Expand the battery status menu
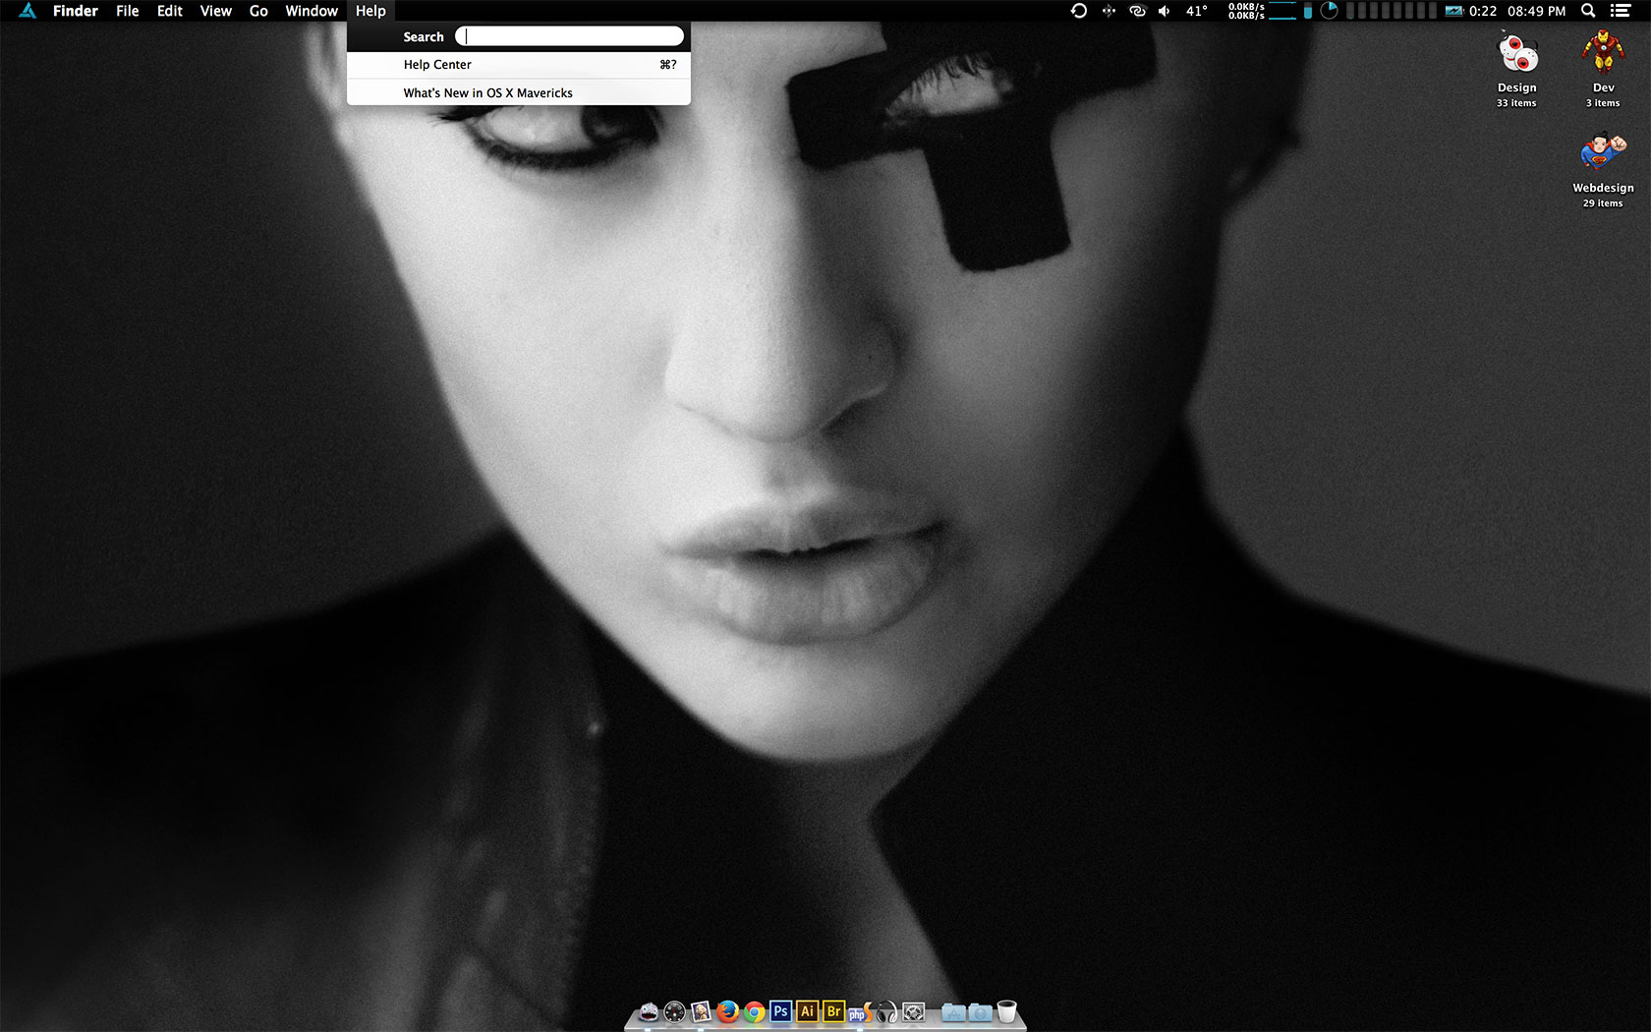This screenshot has height=1032, width=1651. click(x=1454, y=11)
